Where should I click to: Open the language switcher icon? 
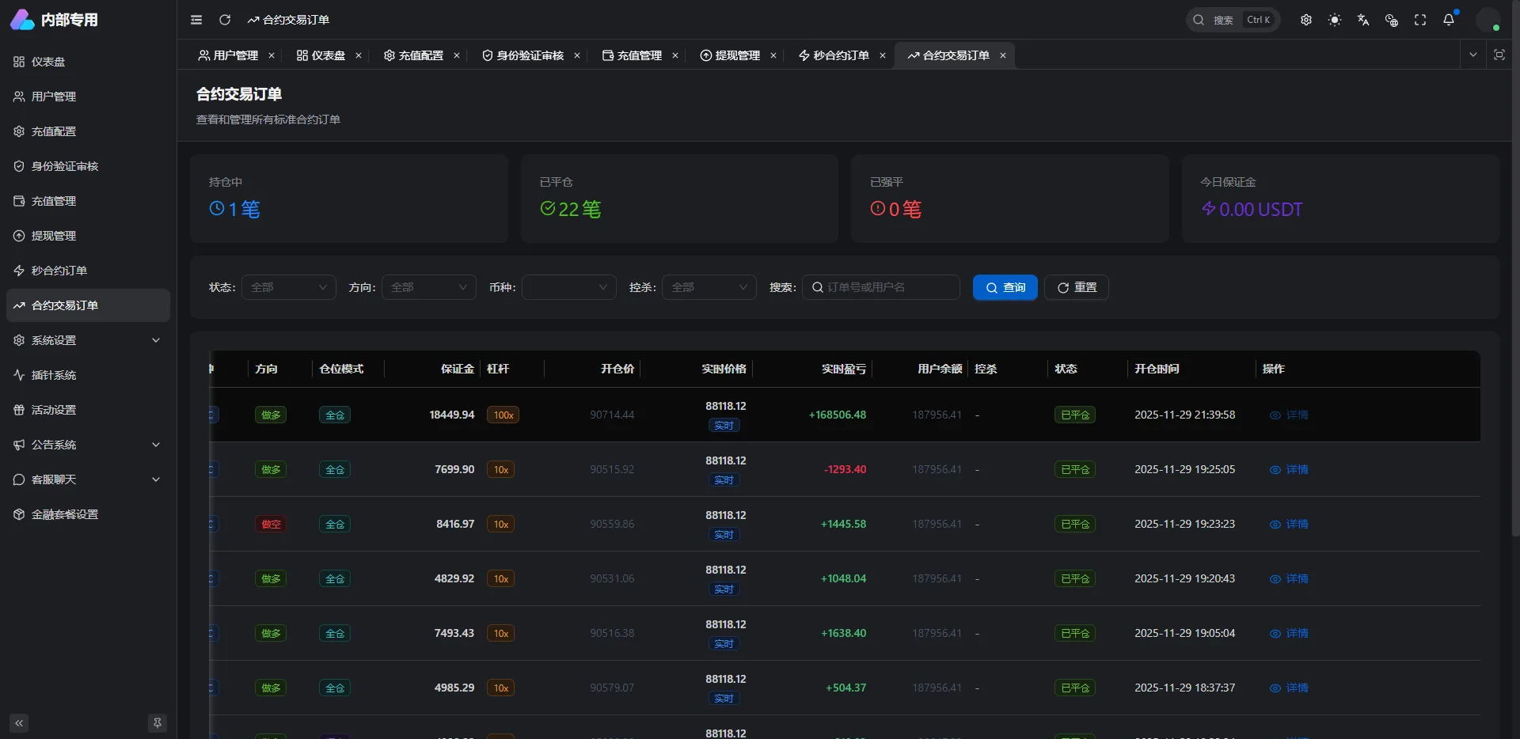pyautogui.click(x=1363, y=20)
